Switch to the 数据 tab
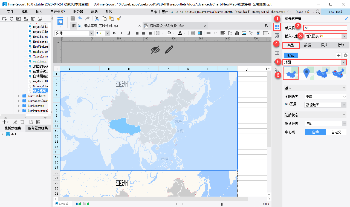 [x=307, y=45]
